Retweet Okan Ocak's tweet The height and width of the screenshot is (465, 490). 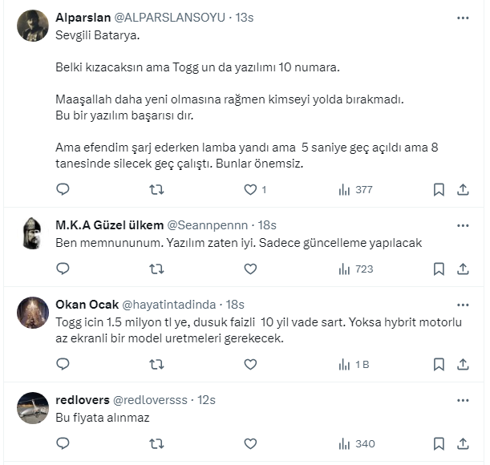(x=157, y=364)
